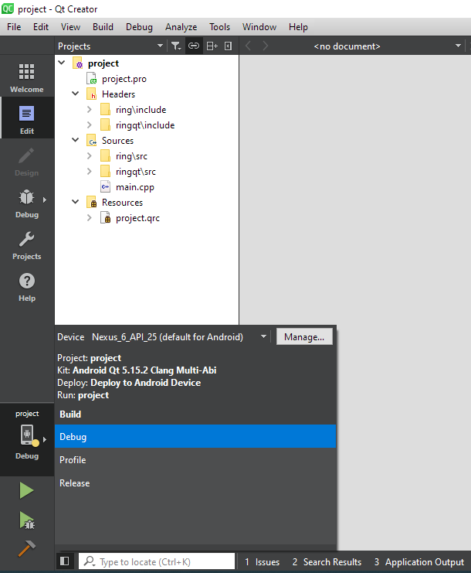Open the Help mode
Viewport: 471px width, 573px height.
click(26, 287)
